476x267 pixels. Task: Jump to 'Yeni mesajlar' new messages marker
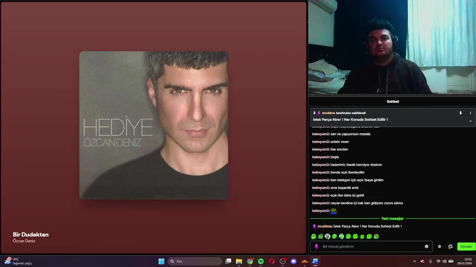(x=392, y=219)
